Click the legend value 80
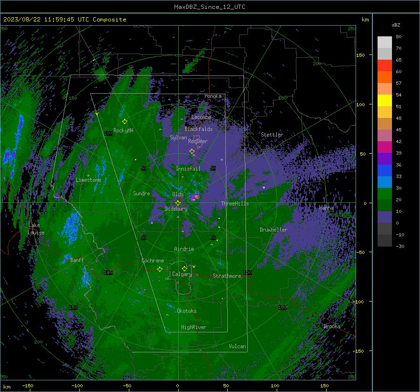 [399, 37]
